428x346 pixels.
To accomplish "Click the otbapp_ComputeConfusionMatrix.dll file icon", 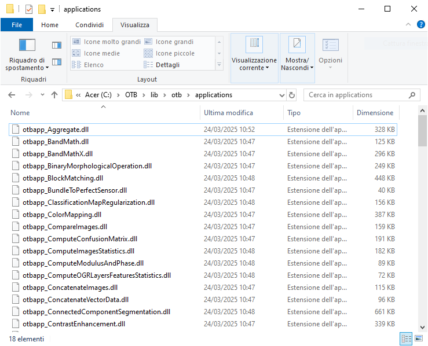I will (16, 239).
